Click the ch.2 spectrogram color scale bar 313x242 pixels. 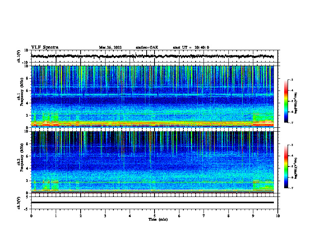286,166
